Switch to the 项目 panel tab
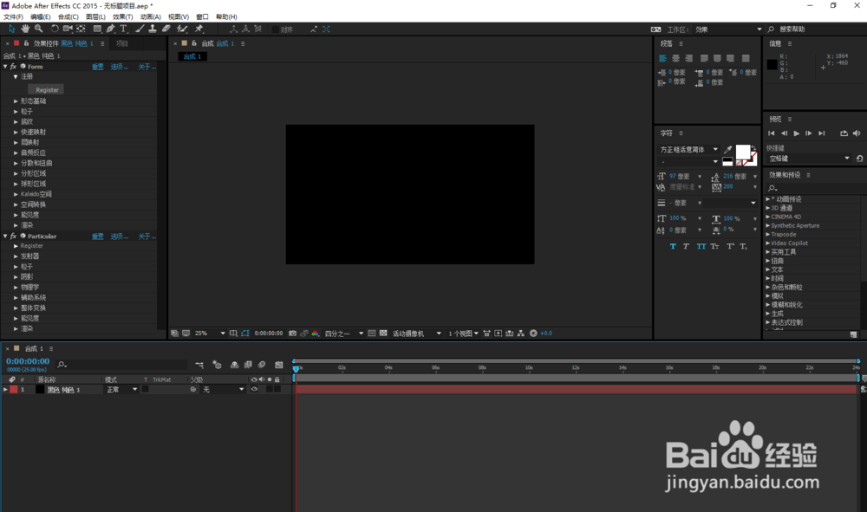867x512 pixels. tap(122, 43)
